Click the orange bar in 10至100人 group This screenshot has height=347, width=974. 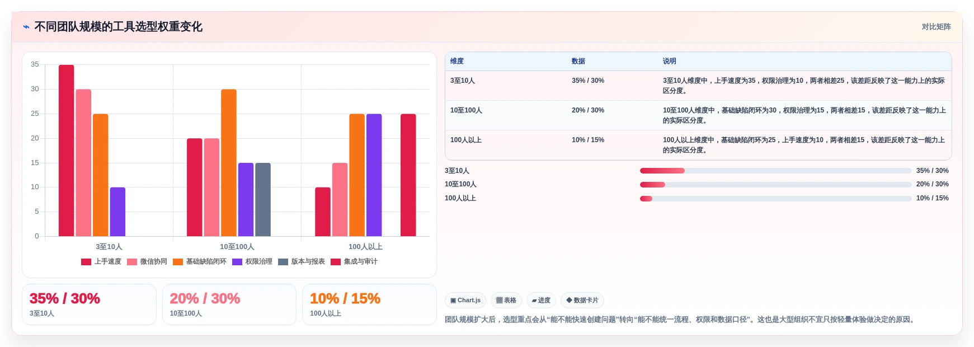(229, 163)
